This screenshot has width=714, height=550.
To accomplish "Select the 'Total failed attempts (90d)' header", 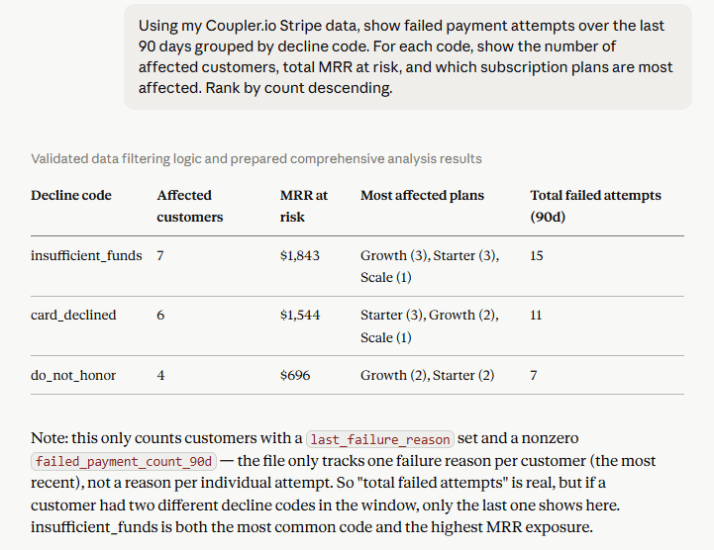I will click(595, 206).
